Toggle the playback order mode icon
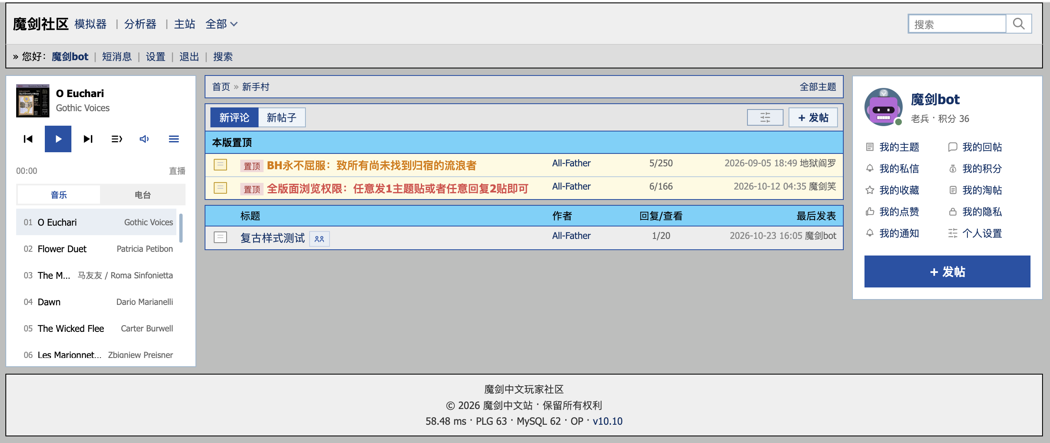This screenshot has height=443, width=1050. click(x=117, y=139)
